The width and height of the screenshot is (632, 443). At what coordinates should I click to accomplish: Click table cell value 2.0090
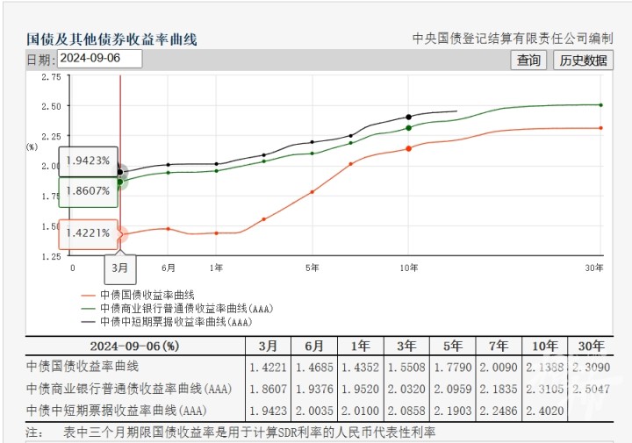point(499,368)
